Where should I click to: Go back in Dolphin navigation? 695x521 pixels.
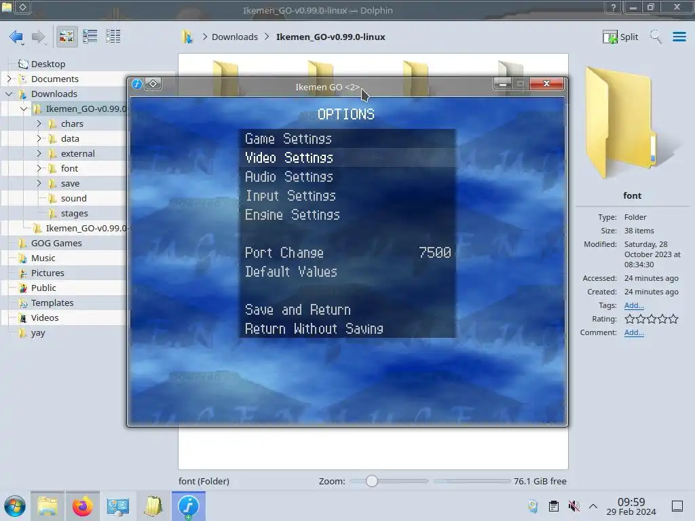coord(16,37)
